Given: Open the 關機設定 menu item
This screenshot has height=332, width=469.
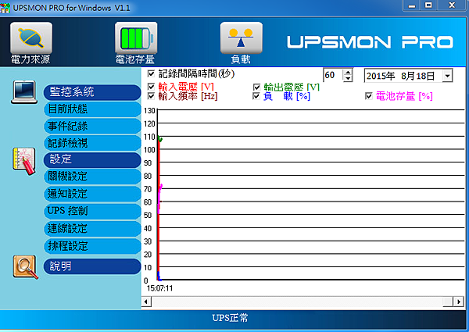Looking at the screenshot, I should (x=92, y=177).
